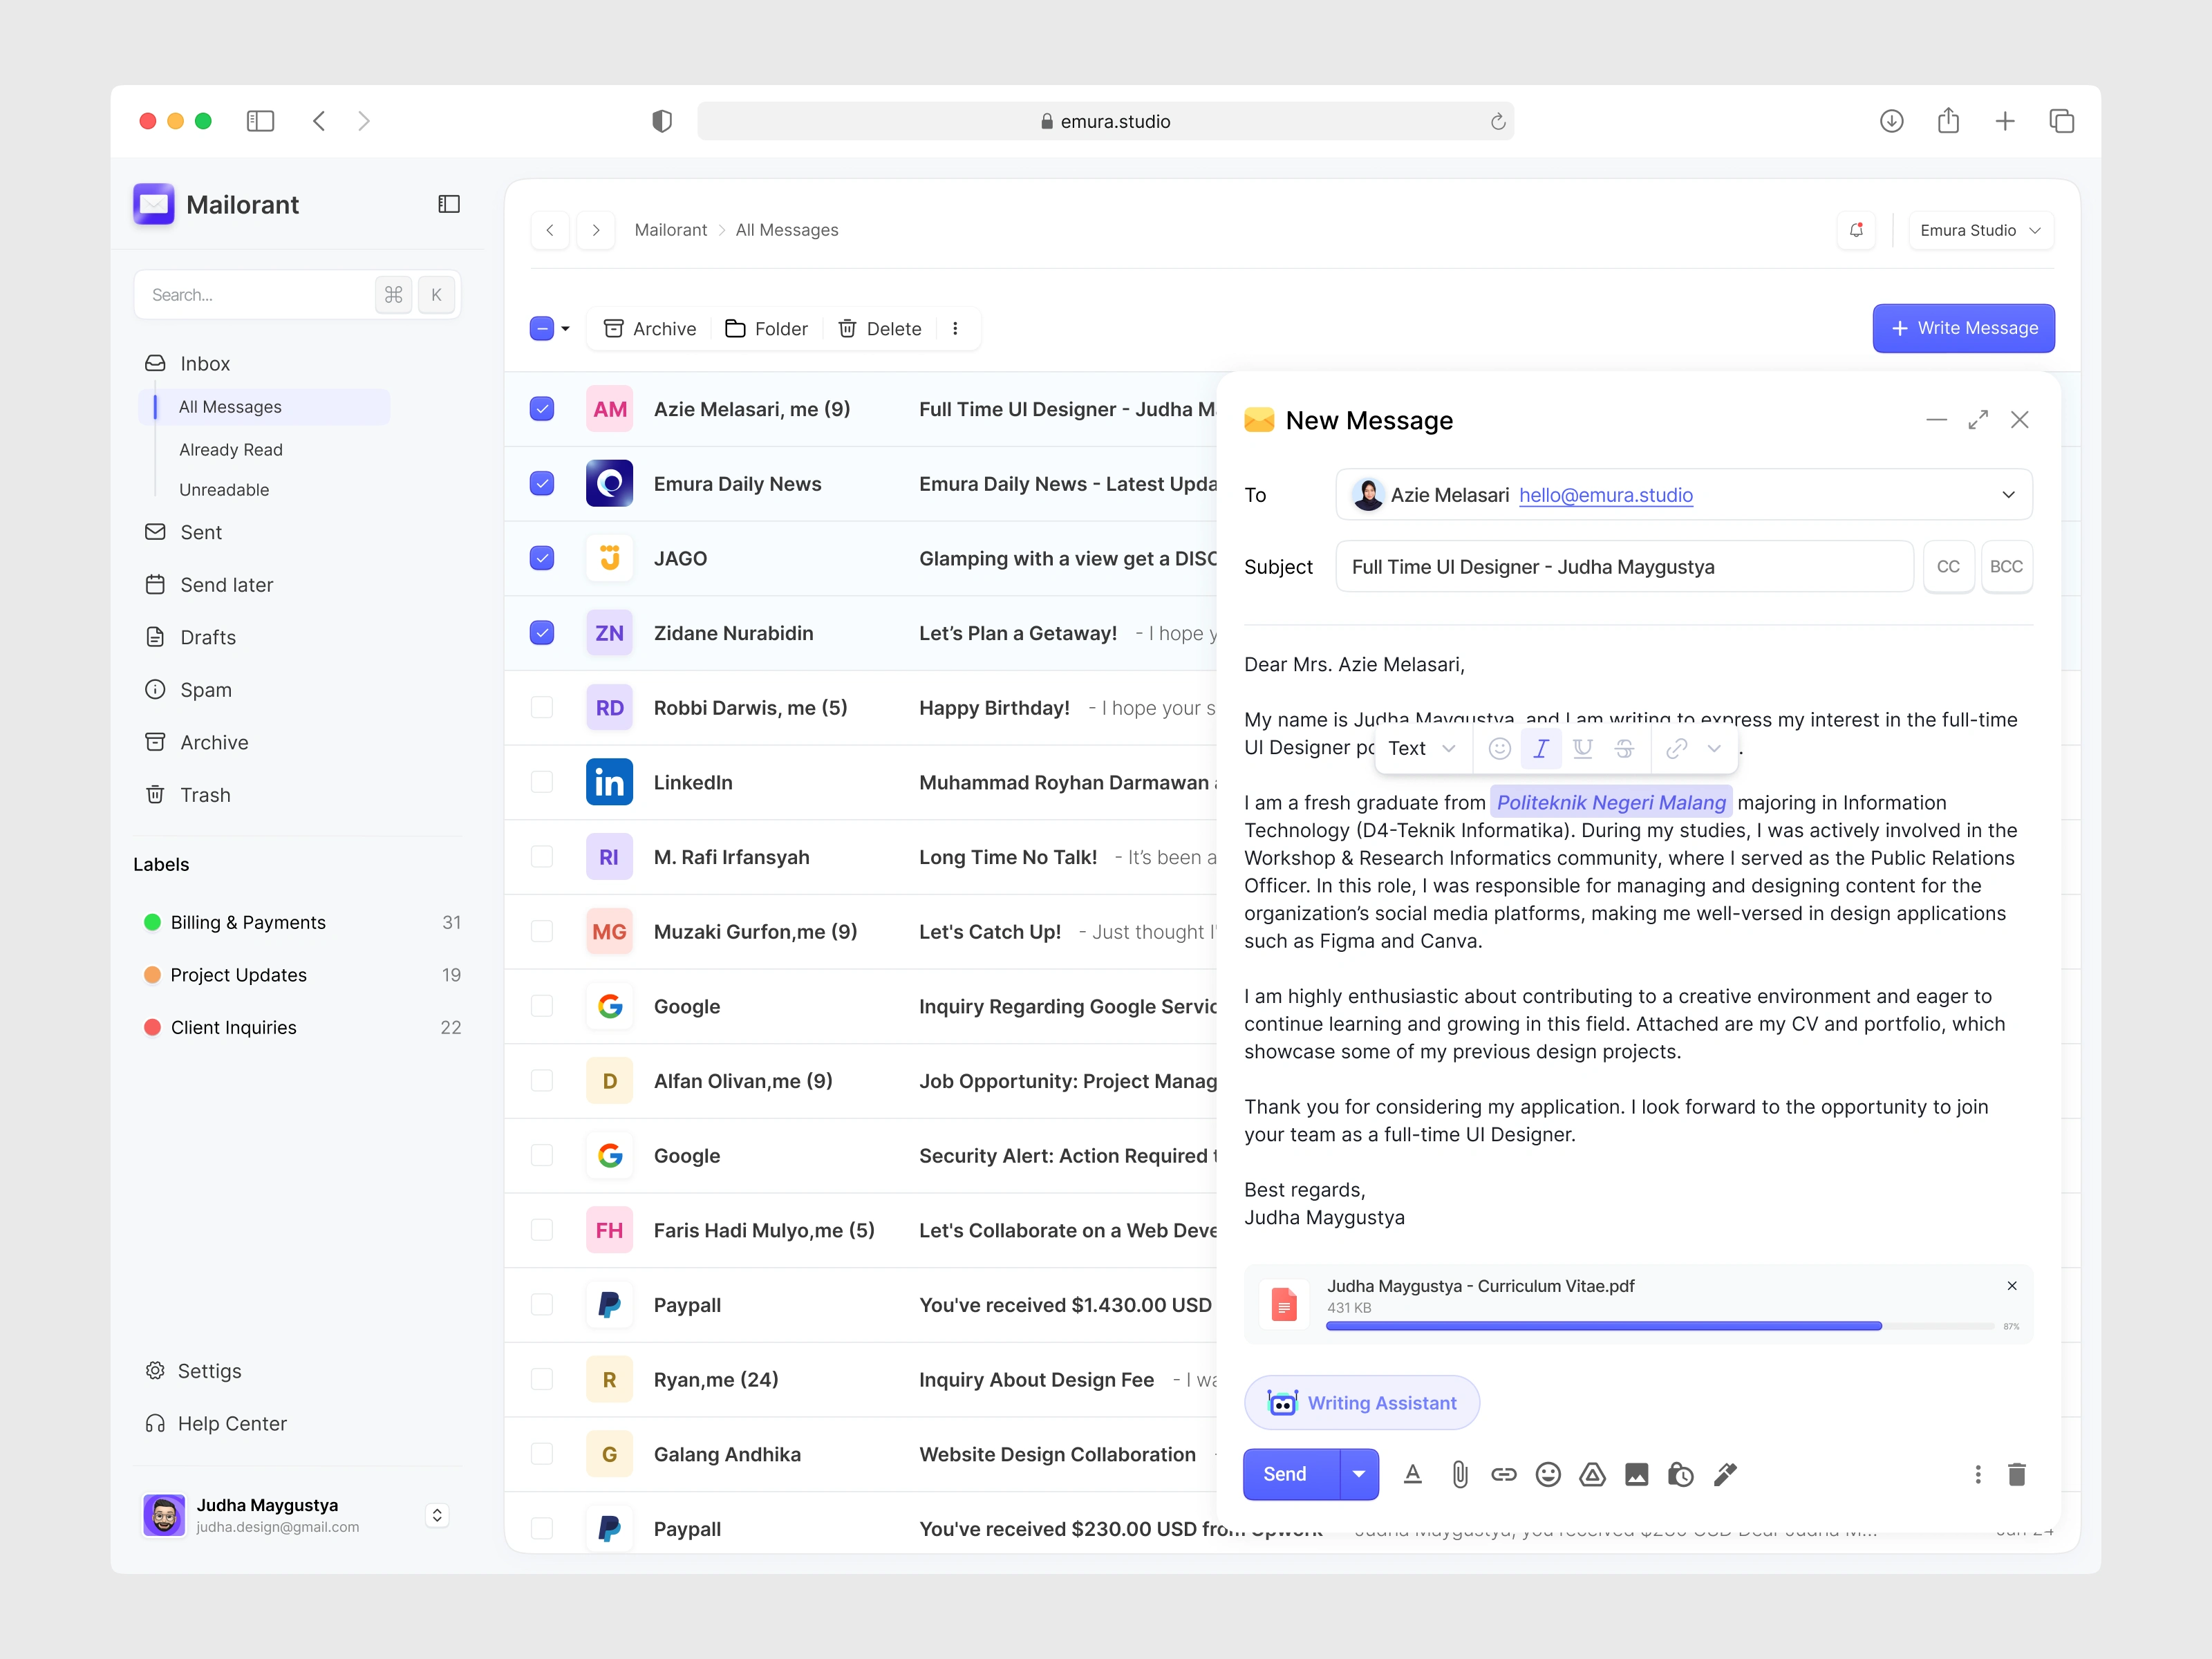Expand link options chevron in floating toolbar

click(1714, 748)
